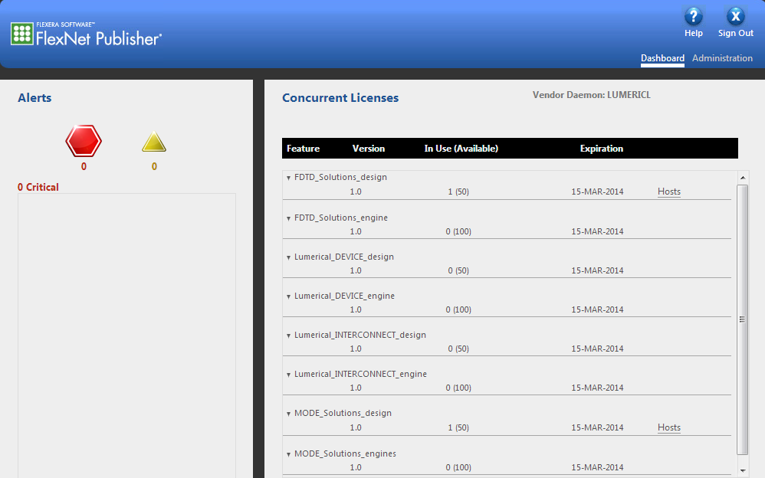Click the 0 Critical alerts label
The width and height of the screenshot is (765, 478).
coord(38,187)
